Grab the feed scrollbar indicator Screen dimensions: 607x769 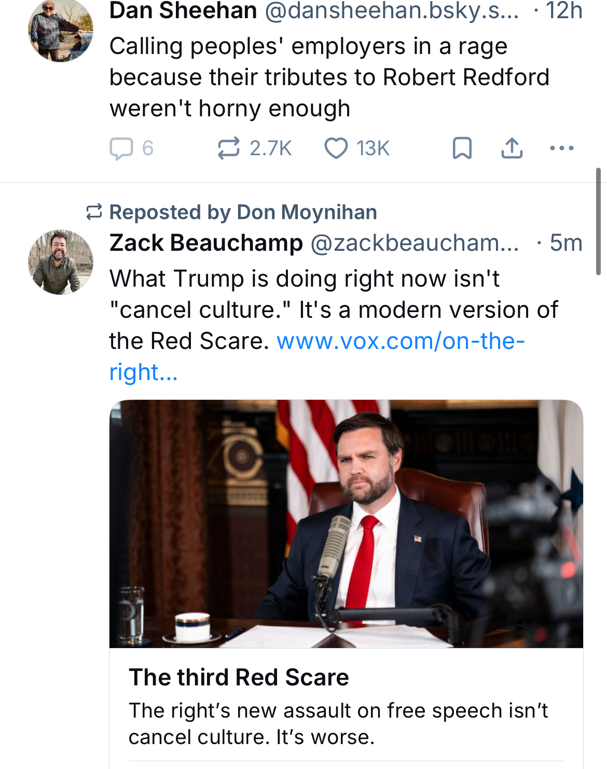(598, 221)
